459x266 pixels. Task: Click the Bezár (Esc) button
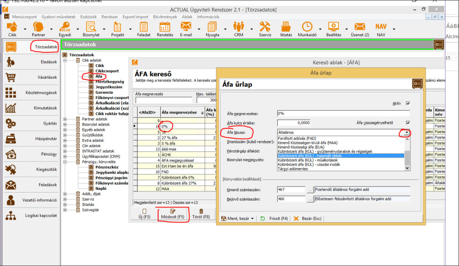[307, 219]
